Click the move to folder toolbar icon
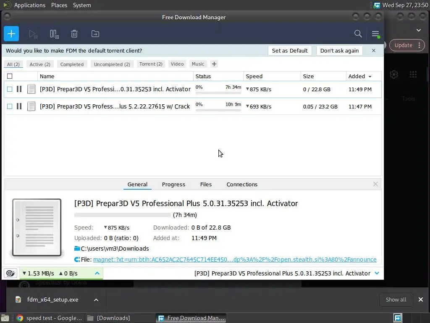The image size is (430, 323). coord(95,34)
